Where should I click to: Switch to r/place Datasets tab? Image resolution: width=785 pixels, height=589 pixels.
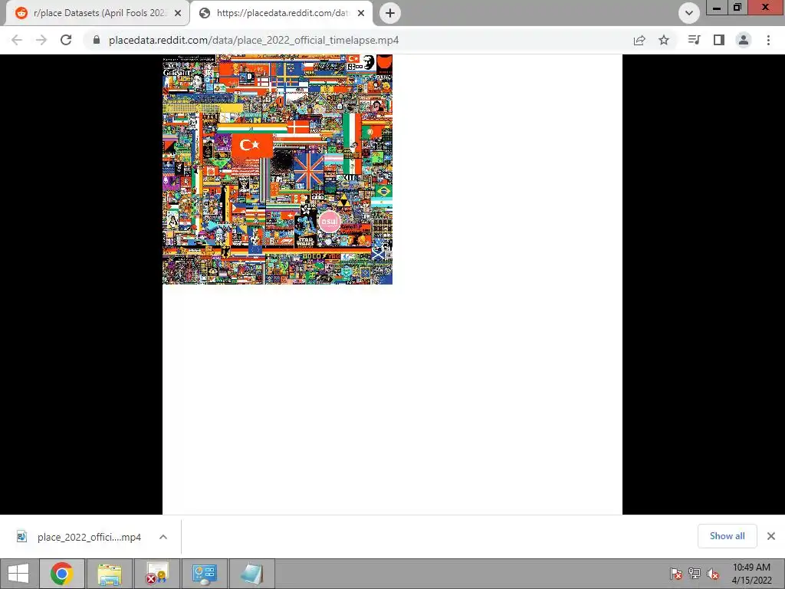[97, 13]
